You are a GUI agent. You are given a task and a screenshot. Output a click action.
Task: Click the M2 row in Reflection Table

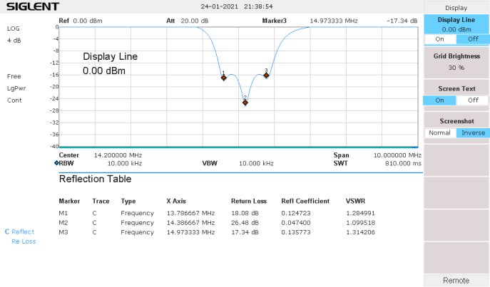[x=214, y=222]
